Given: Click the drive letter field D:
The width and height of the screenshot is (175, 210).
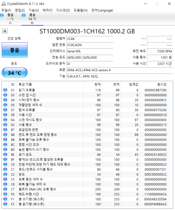Looking at the screenshot, I should point(90,64).
